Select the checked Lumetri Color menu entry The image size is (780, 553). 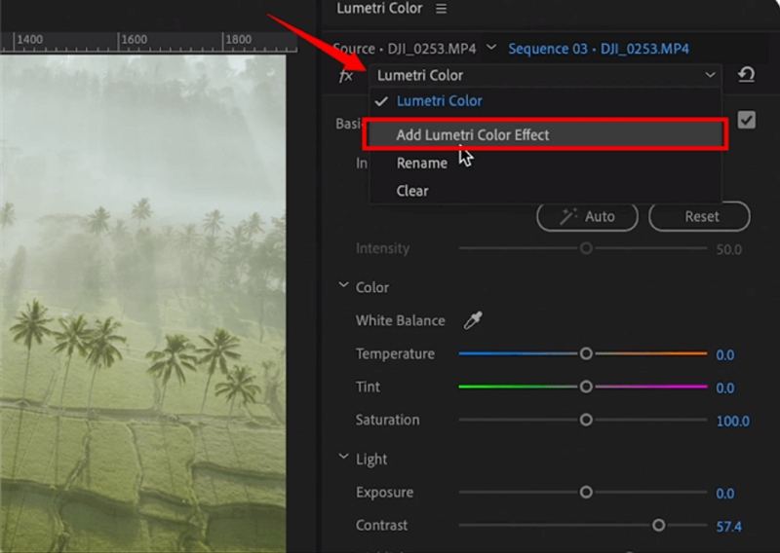click(545, 101)
